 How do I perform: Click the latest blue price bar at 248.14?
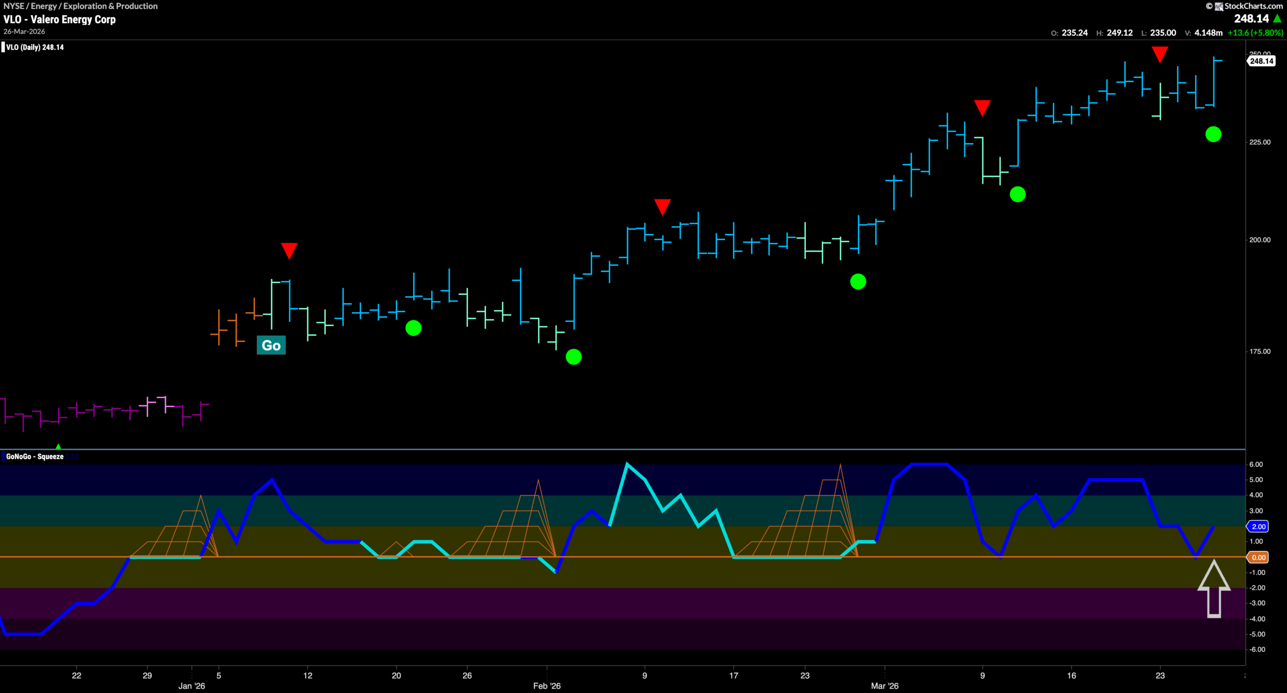click(1214, 82)
